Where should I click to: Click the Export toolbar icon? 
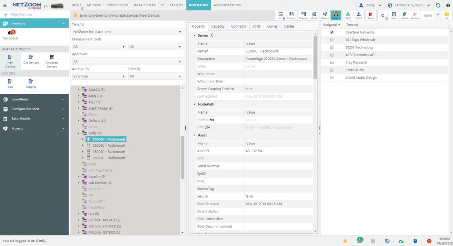(x=358, y=15)
